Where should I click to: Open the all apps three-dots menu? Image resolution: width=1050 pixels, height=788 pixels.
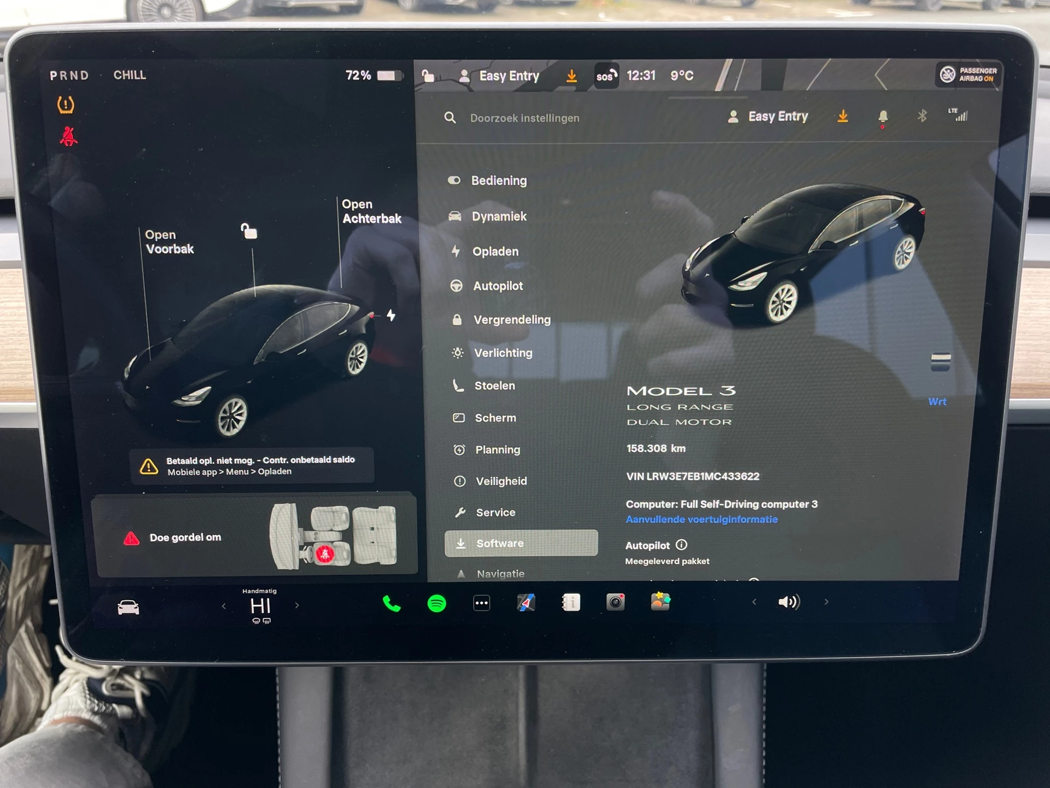[481, 603]
